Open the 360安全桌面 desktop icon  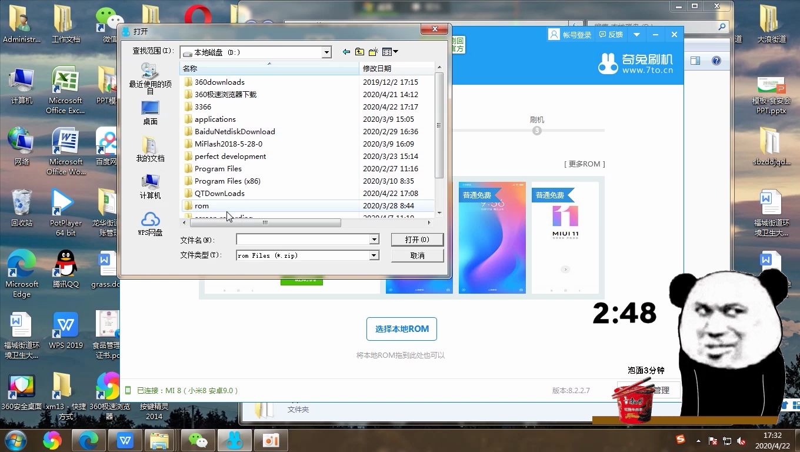click(x=22, y=391)
